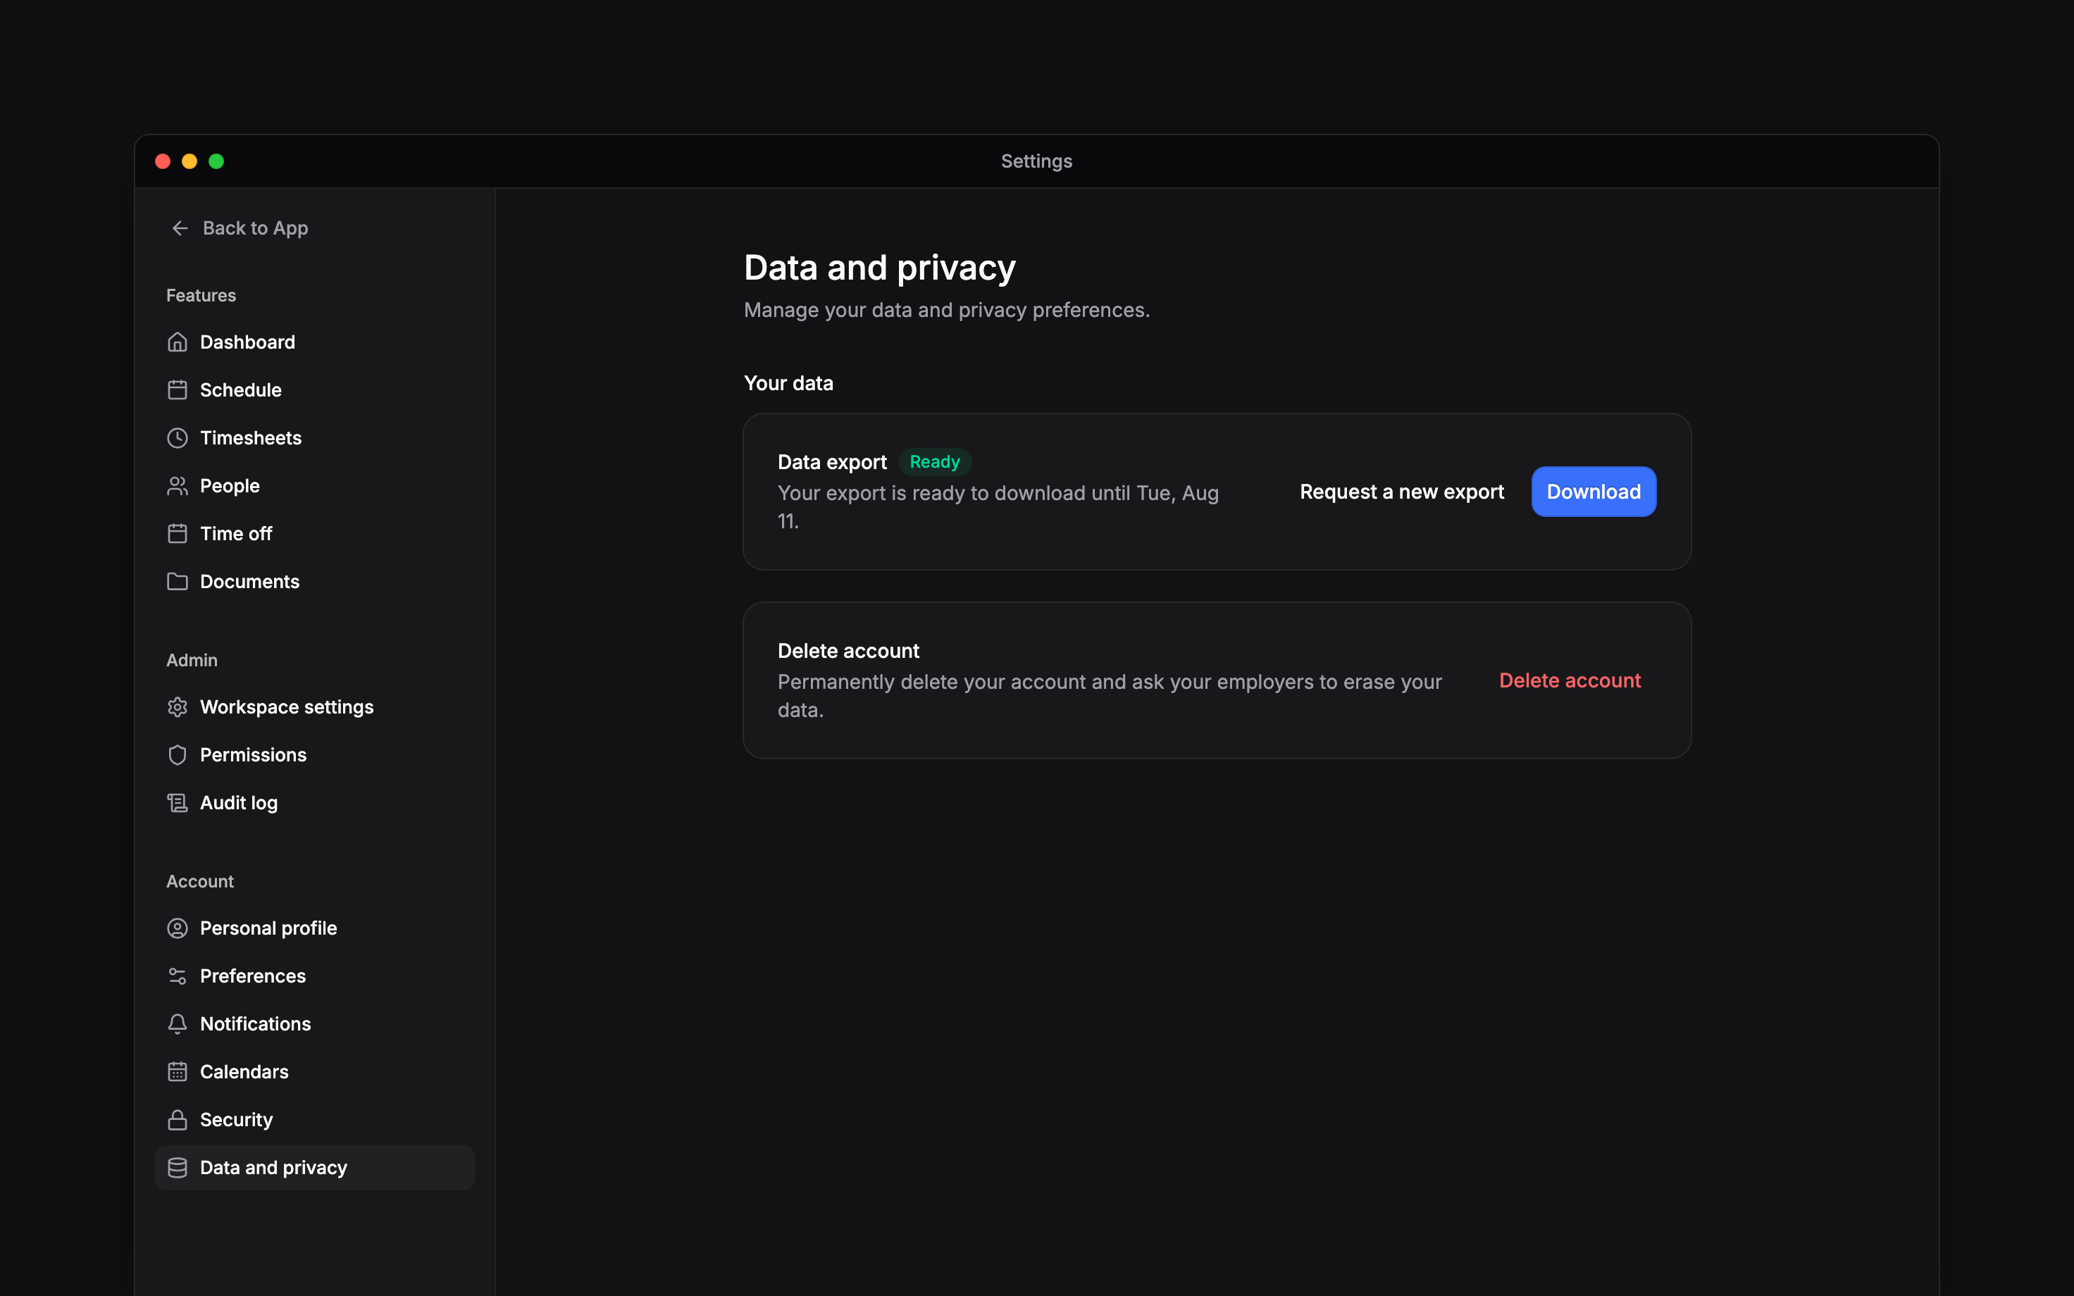Click the Data and privacy database icon
Image resolution: width=2074 pixels, height=1296 pixels.
(x=178, y=1169)
